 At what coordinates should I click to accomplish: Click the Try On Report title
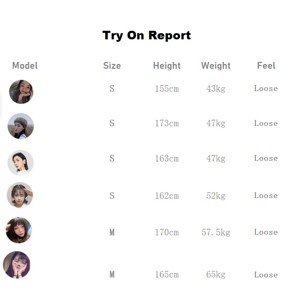coord(147,35)
